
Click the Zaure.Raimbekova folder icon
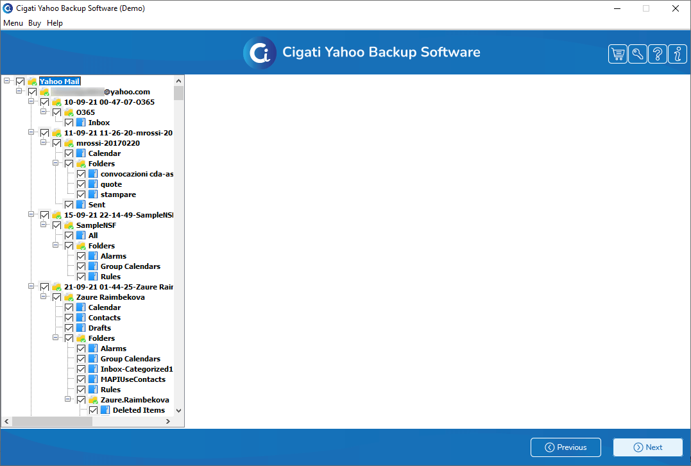tap(93, 400)
